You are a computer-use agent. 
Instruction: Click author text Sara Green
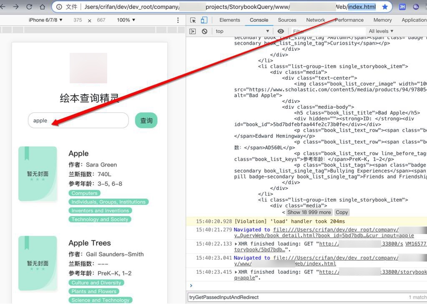[101, 165]
